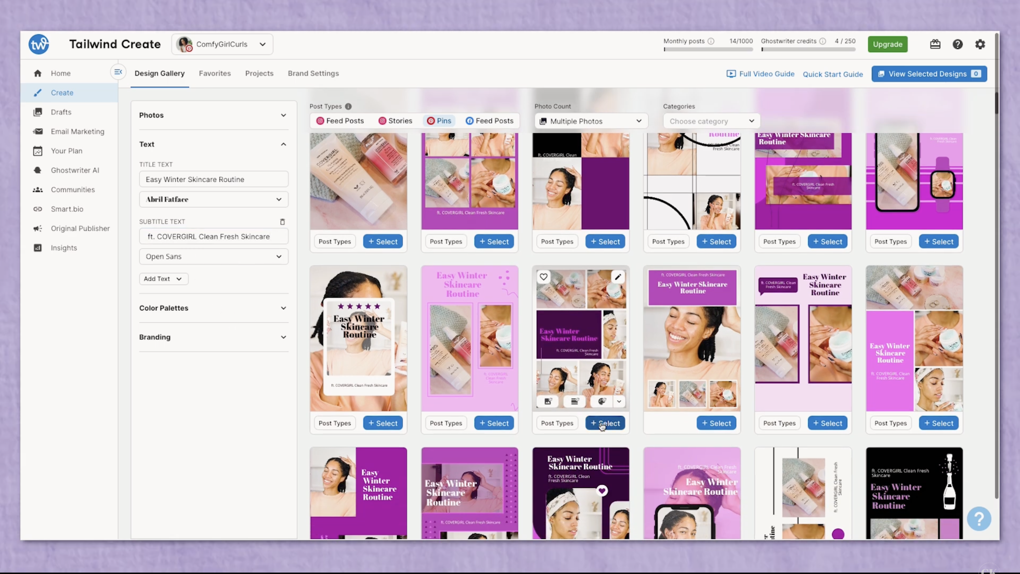Open the smiling woman portrait design thumbnail
This screenshot has height=574, width=1020.
pos(692,339)
